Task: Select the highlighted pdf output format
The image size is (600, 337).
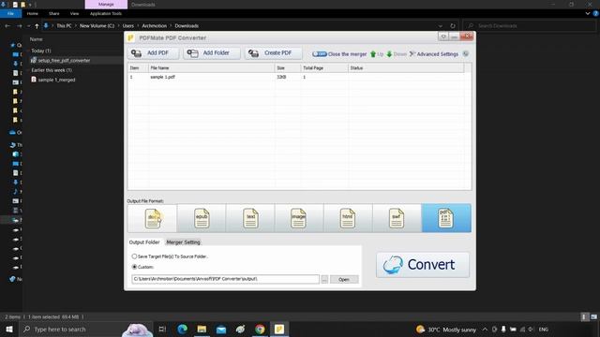Action: (446, 218)
